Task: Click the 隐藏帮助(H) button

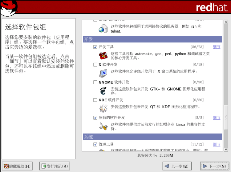Action: pyautogui.click(x=17, y=166)
